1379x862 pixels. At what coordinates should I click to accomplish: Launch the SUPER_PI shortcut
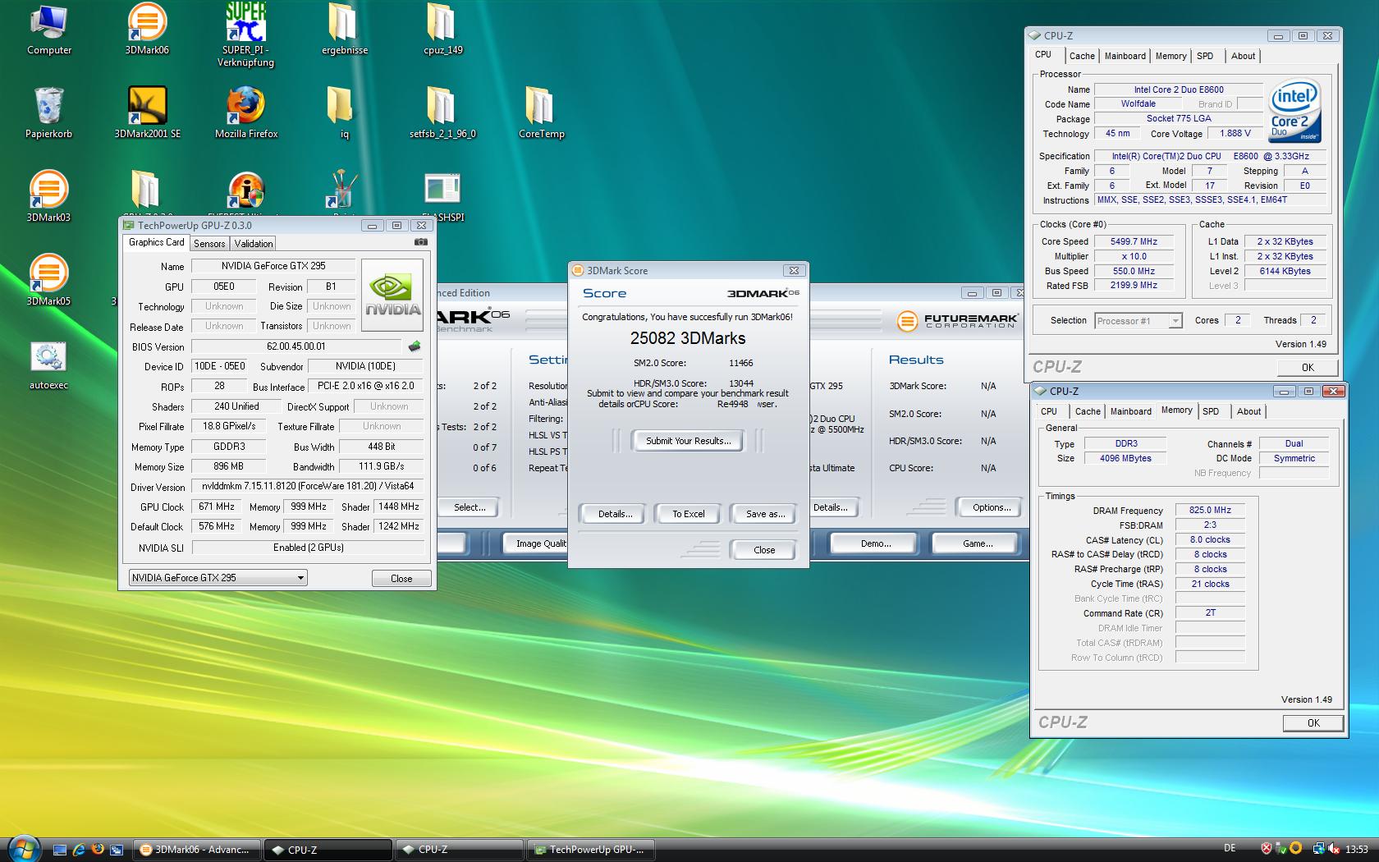click(x=245, y=34)
